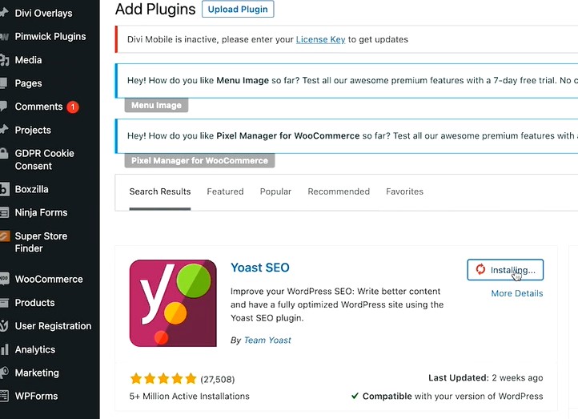Screen dimensions: 578x419
Task: Select the Favorites tab
Action: [x=404, y=191]
